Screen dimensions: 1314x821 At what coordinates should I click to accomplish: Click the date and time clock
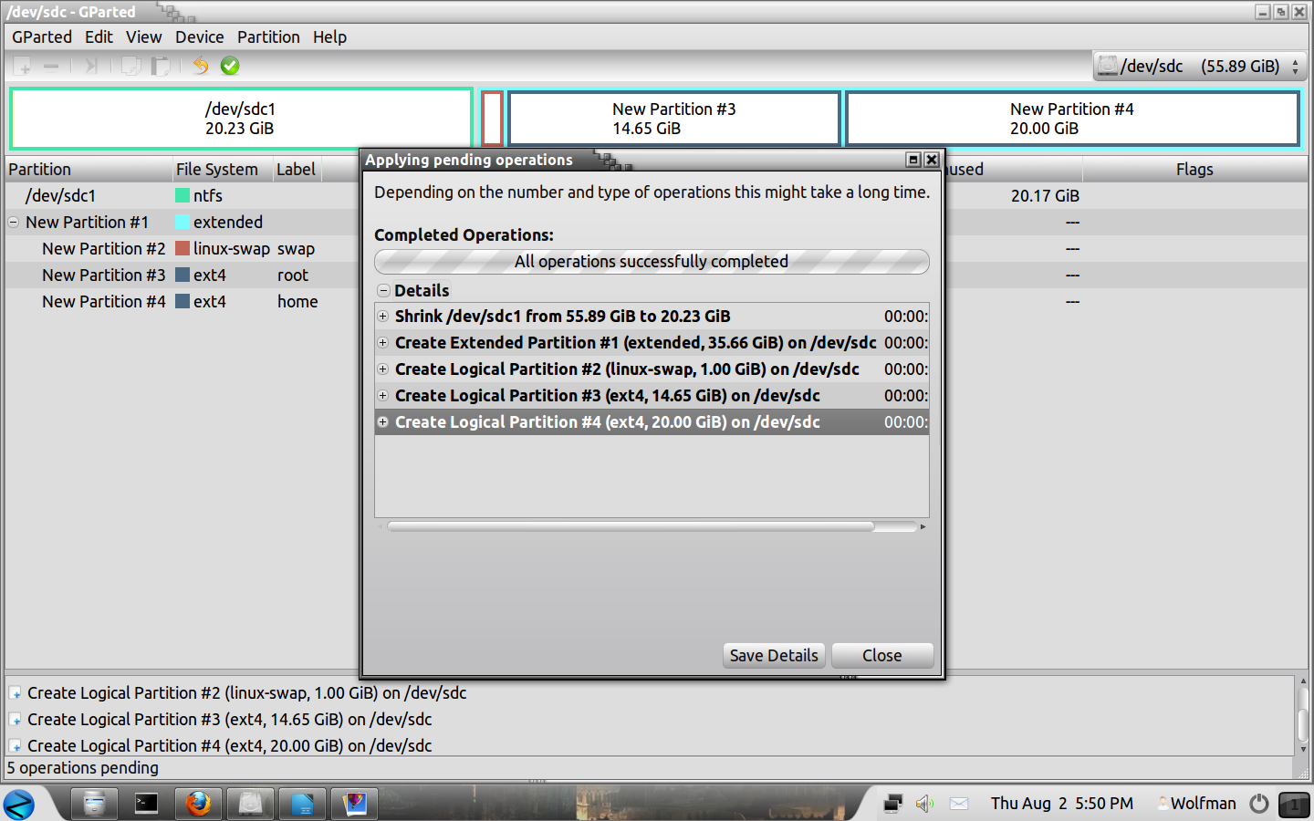(1062, 804)
